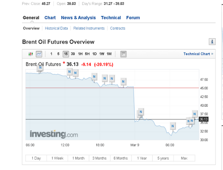Open the Technical Chart link

click(198, 54)
